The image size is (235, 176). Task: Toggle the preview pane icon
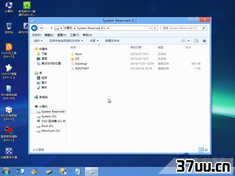pyautogui.click(x=196, y=41)
